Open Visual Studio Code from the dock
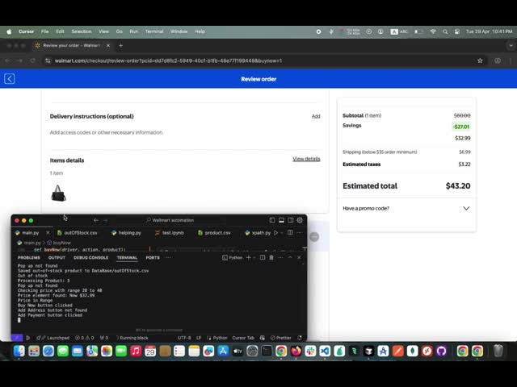 tap(325, 352)
